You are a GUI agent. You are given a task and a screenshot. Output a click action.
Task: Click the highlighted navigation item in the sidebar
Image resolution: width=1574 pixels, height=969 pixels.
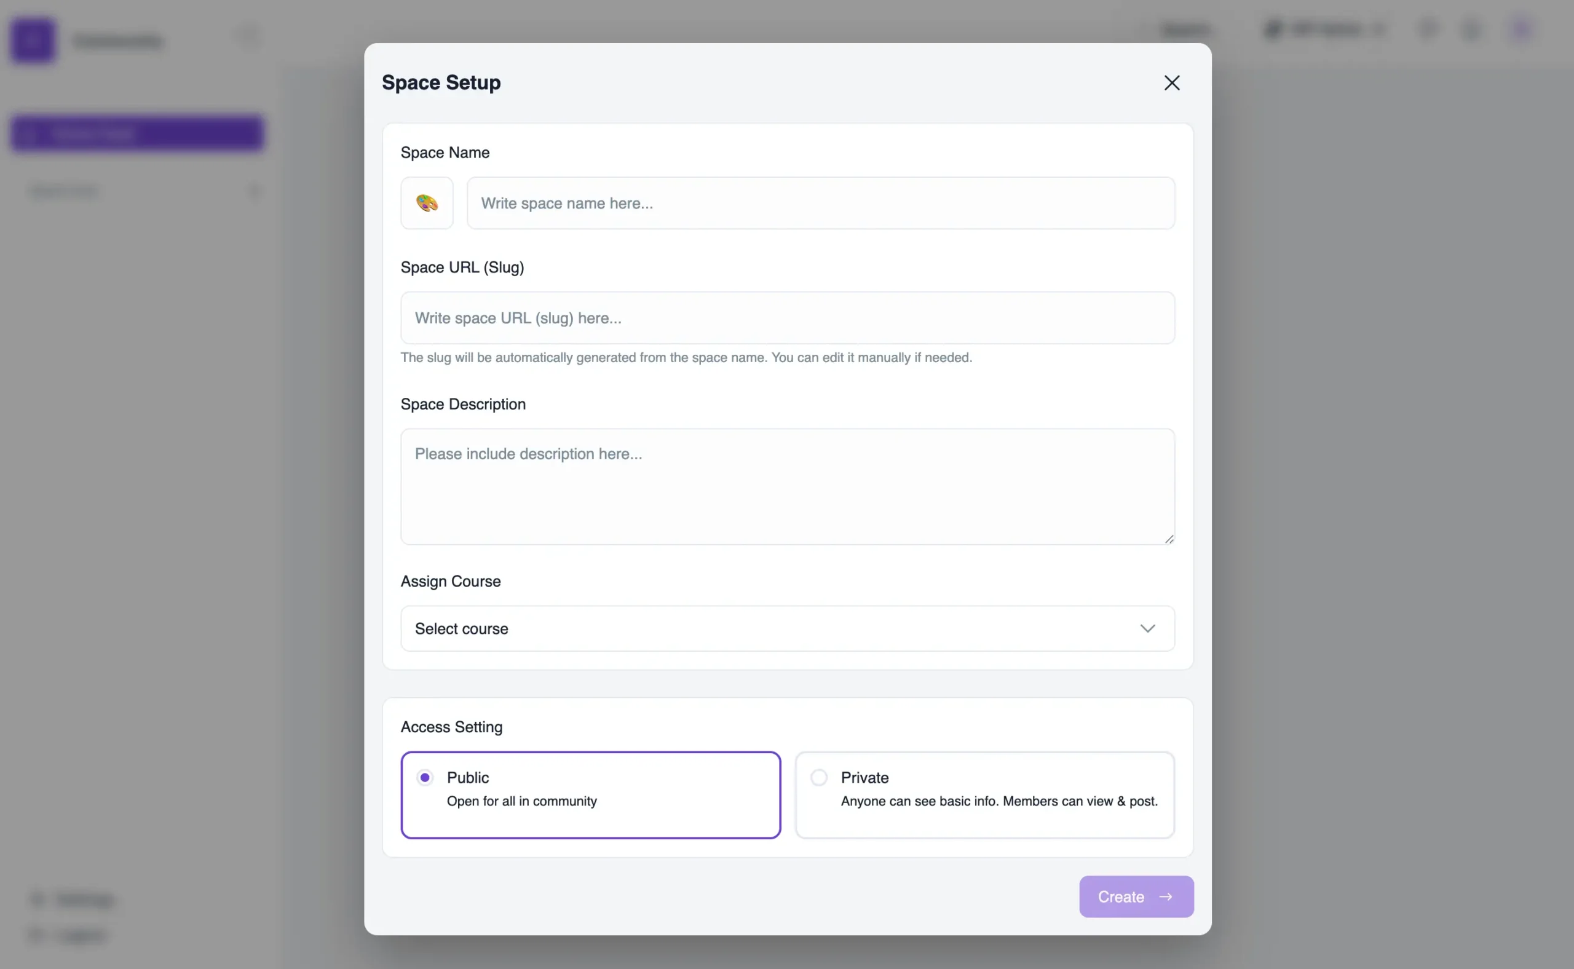(137, 133)
